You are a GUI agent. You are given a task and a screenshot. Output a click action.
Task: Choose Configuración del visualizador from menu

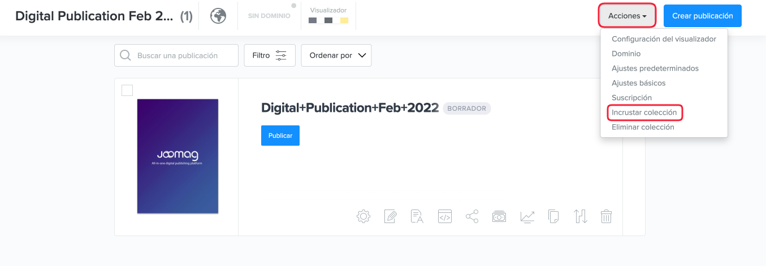pos(664,39)
